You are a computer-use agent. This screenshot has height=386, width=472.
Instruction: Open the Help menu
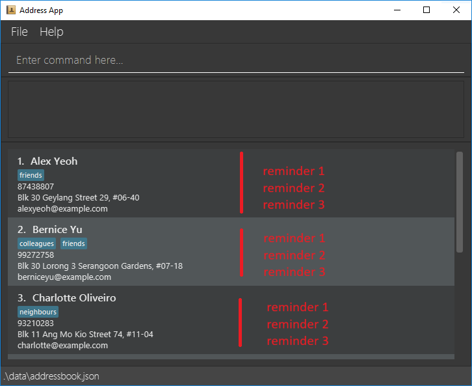click(51, 32)
